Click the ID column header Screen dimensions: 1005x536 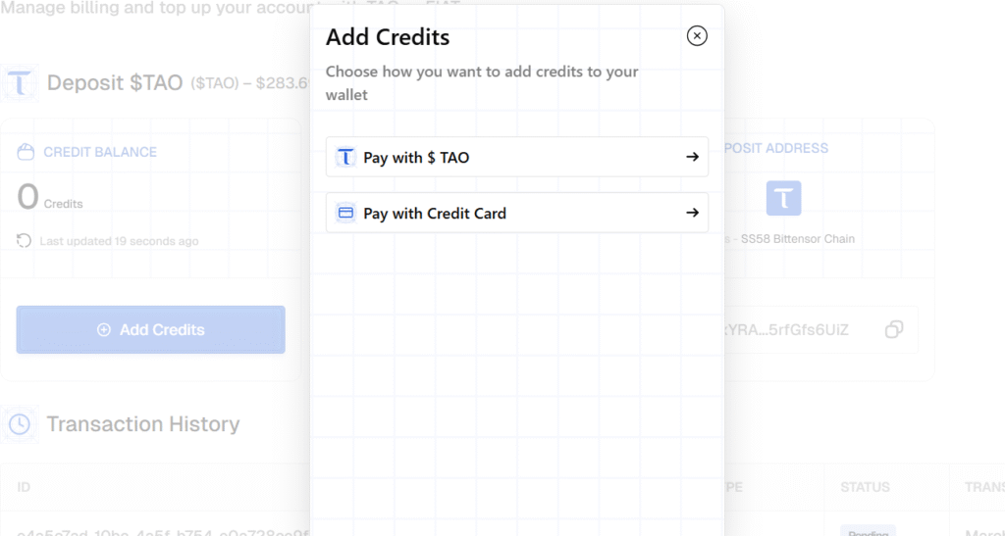coord(25,487)
